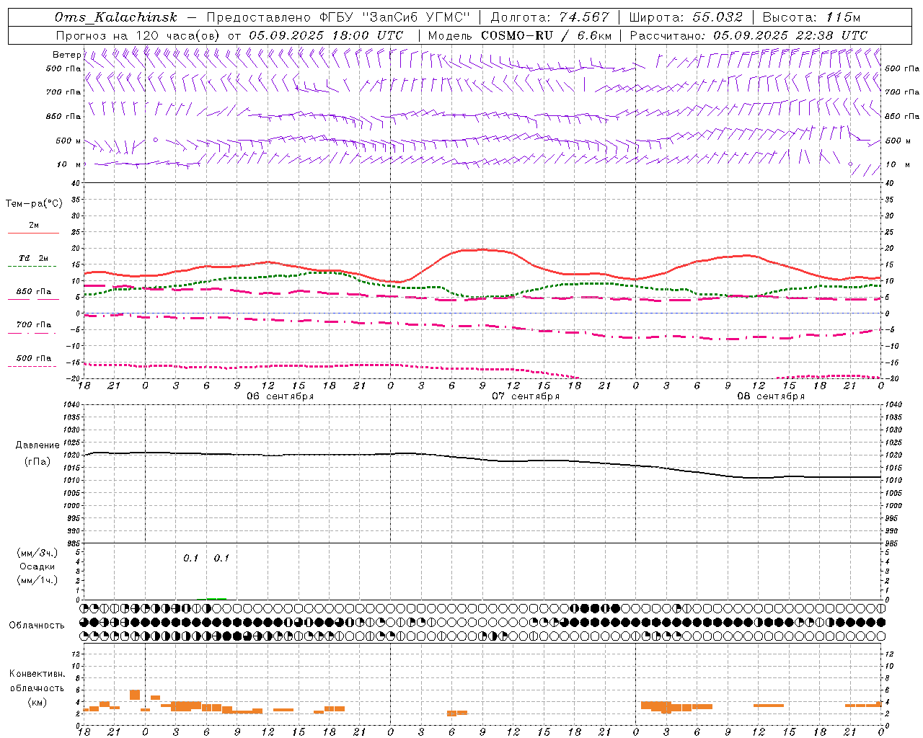Image resolution: width=923 pixels, height=738 pixels.
Task: Click the "Ветер" wind panel label
Action: (66, 55)
